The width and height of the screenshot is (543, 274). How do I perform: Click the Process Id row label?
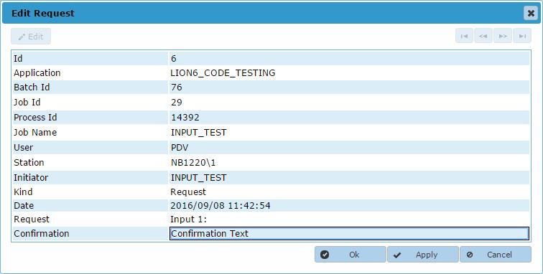35,118
